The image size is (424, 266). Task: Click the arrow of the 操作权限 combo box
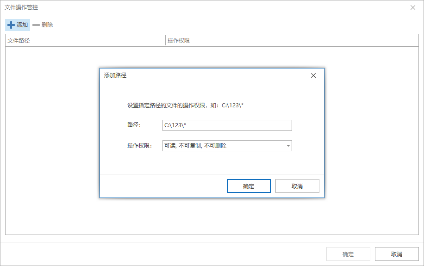click(x=288, y=146)
